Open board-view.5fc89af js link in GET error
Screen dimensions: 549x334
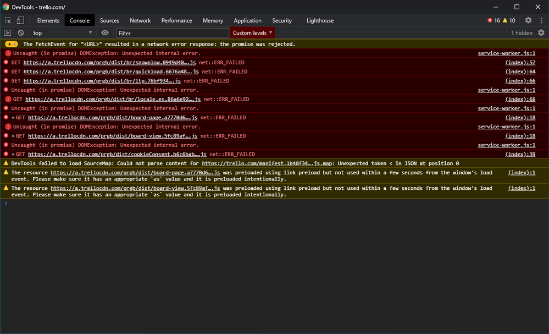pos(113,135)
